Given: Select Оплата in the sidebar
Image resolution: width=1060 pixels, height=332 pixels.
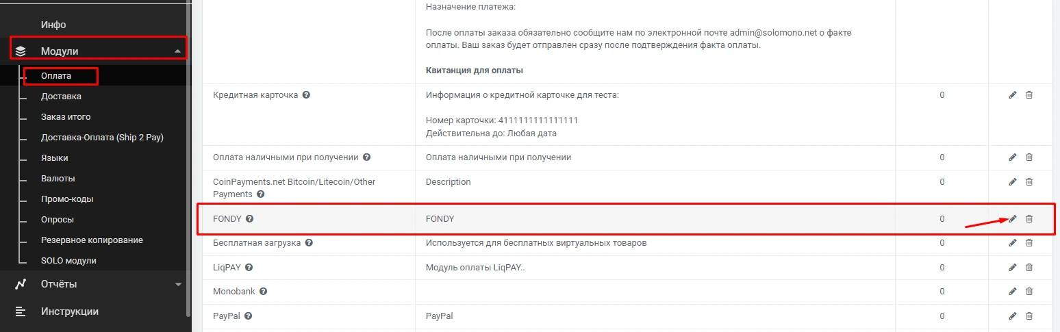Looking at the screenshot, I should click(56, 76).
